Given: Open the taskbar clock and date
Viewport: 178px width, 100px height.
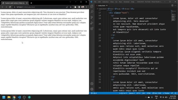Looking at the screenshot, I should 173,97.
